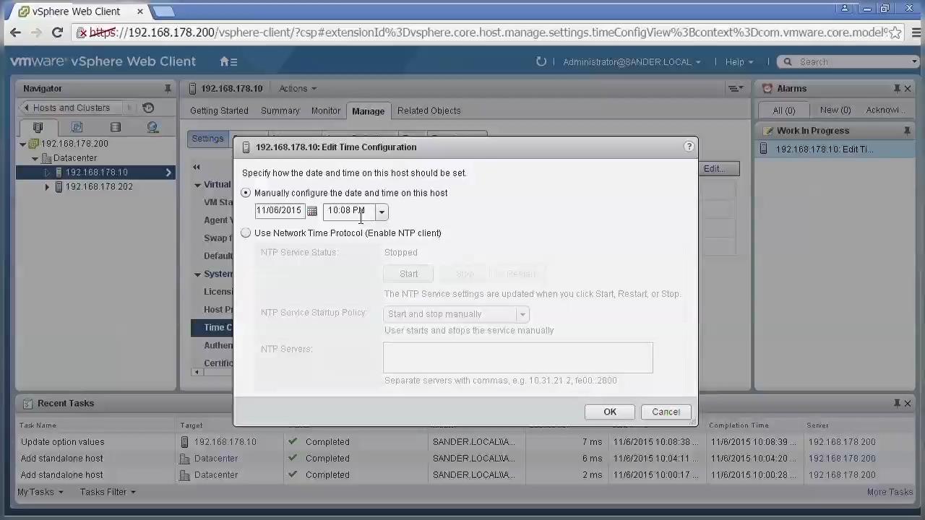
Task: Open NTP Service Startup Policy dropdown
Action: pyautogui.click(x=522, y=314)
